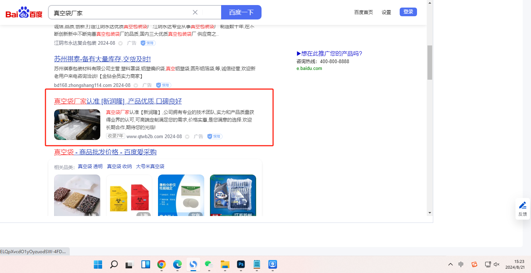Open the 微粒分析仪 product image
This screenshot has width=531, height=273.
[181, 195]
